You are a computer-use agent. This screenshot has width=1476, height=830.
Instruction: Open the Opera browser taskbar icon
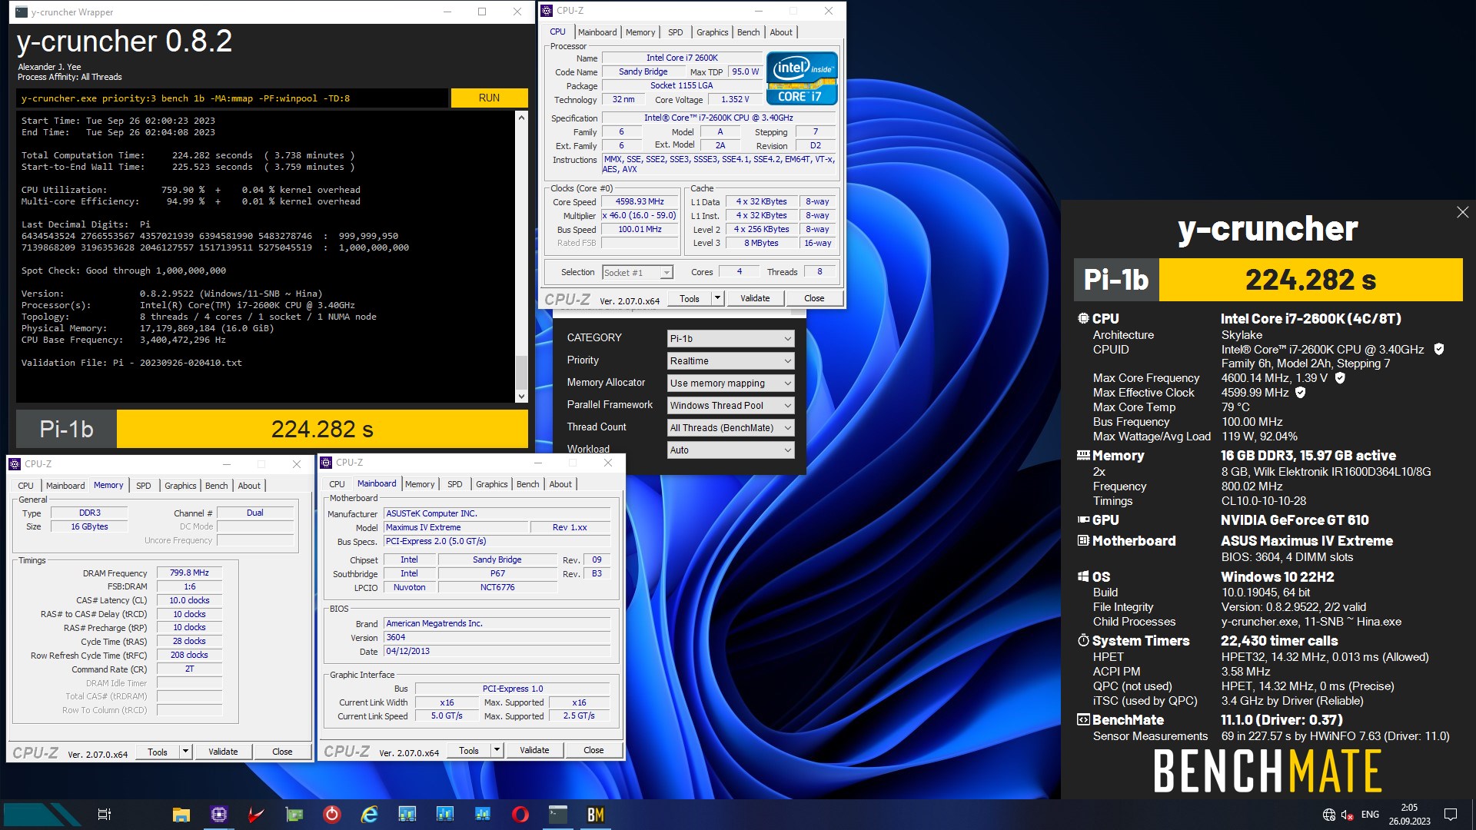pyautogui.click(x=520, y=815)
